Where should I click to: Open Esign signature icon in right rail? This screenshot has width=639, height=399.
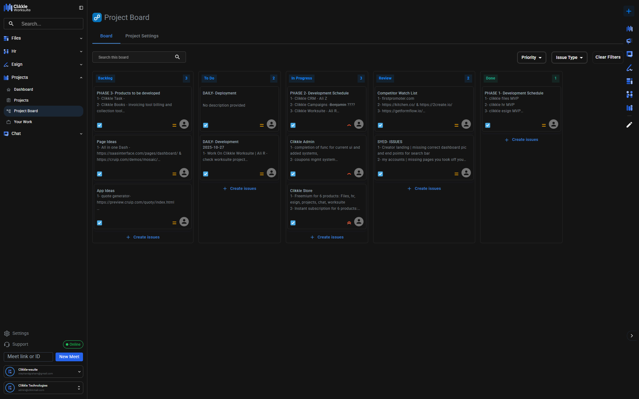tap(629, 68)
